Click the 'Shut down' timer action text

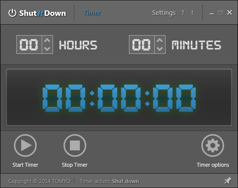(x=125, y=181)
